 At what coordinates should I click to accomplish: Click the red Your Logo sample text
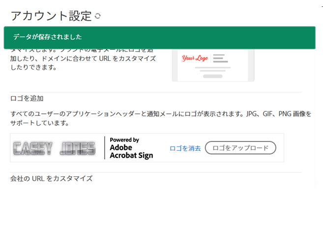pos(195,58)
